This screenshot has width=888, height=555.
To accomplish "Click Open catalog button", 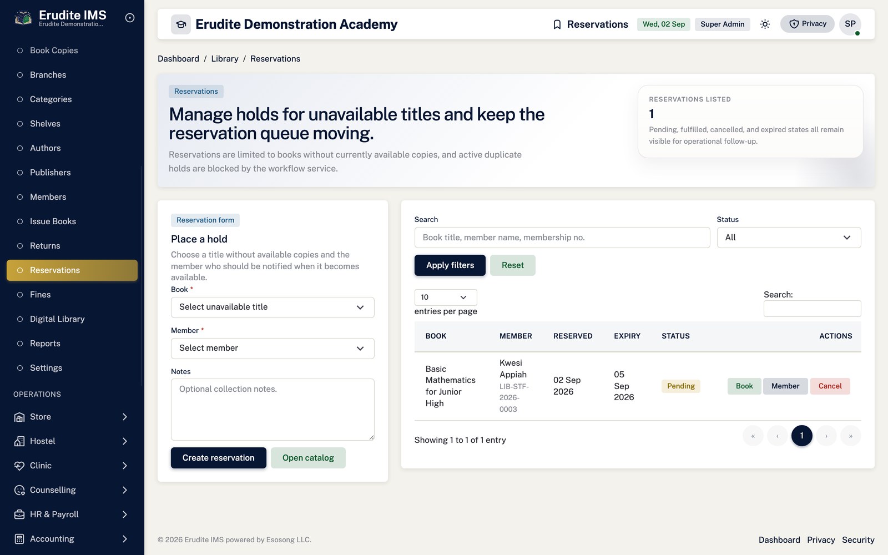I will pyautogui.click(x=308, y=458).
